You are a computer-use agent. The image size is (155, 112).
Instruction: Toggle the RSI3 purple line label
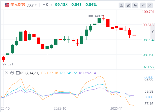[88, 73]
